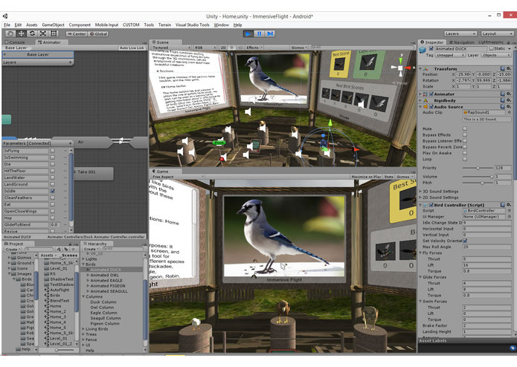The image size is (517, 367).
Task: Open the Layers dropdown
Action: (x=460, y=33)
